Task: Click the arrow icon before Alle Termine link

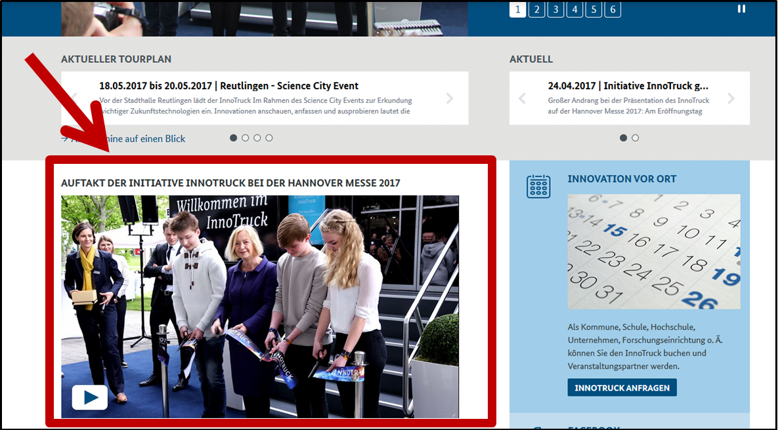Action: click(x=64, y=138)
